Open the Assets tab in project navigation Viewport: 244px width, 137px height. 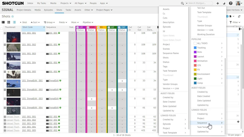click(78, 10)
